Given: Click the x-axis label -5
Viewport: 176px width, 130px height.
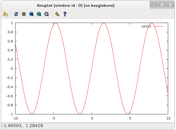Looking at the screenshot, I should (53, 118).
